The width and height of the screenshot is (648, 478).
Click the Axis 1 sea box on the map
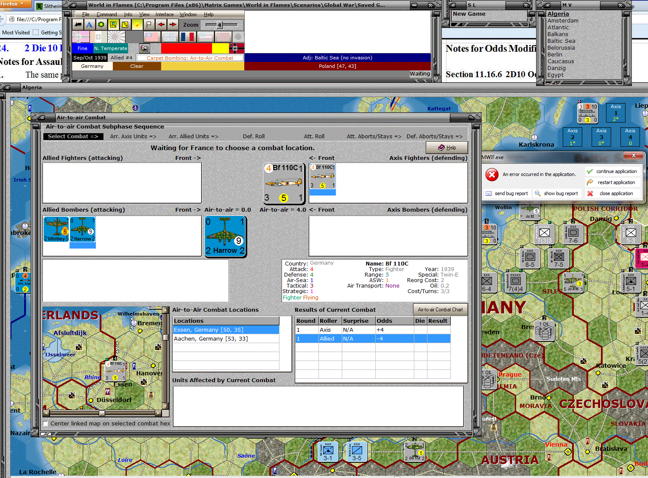click(x=616, y=112)
